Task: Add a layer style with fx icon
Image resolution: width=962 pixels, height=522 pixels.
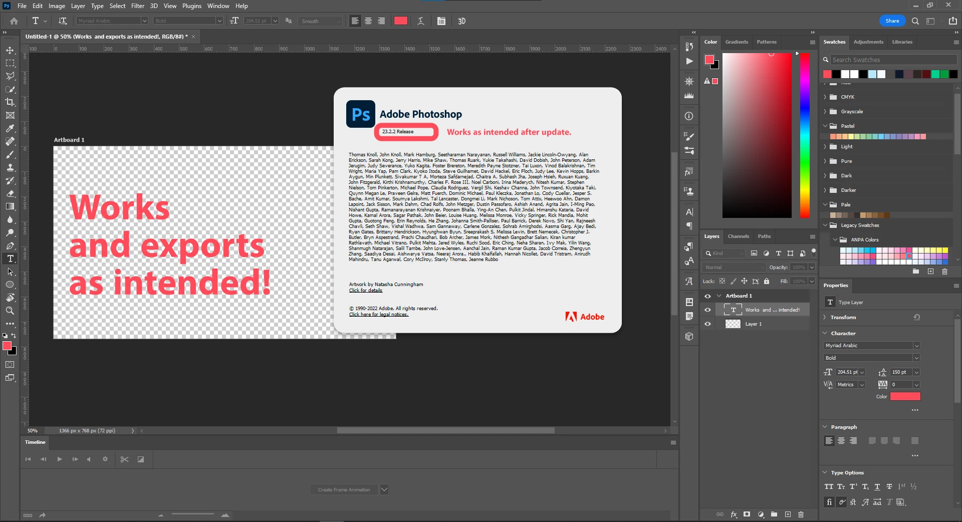Action: (734, 514)
